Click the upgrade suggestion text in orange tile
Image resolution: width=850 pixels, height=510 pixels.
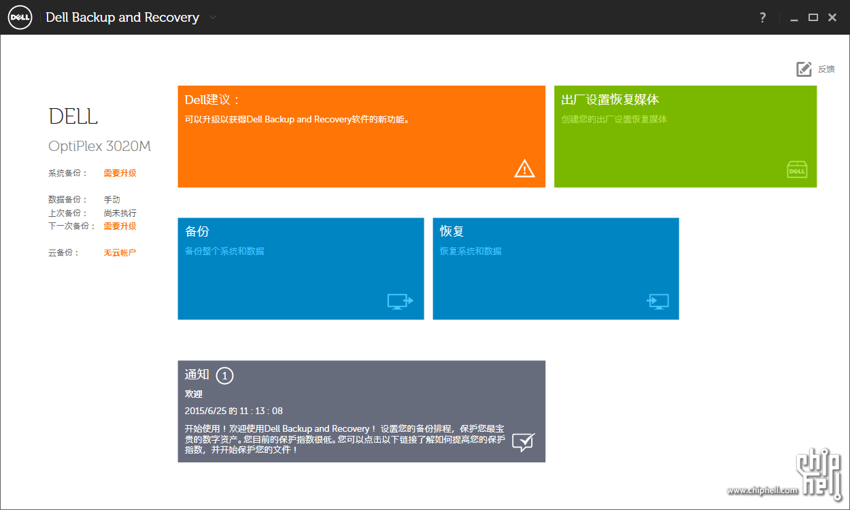click(x=297, y=120)
